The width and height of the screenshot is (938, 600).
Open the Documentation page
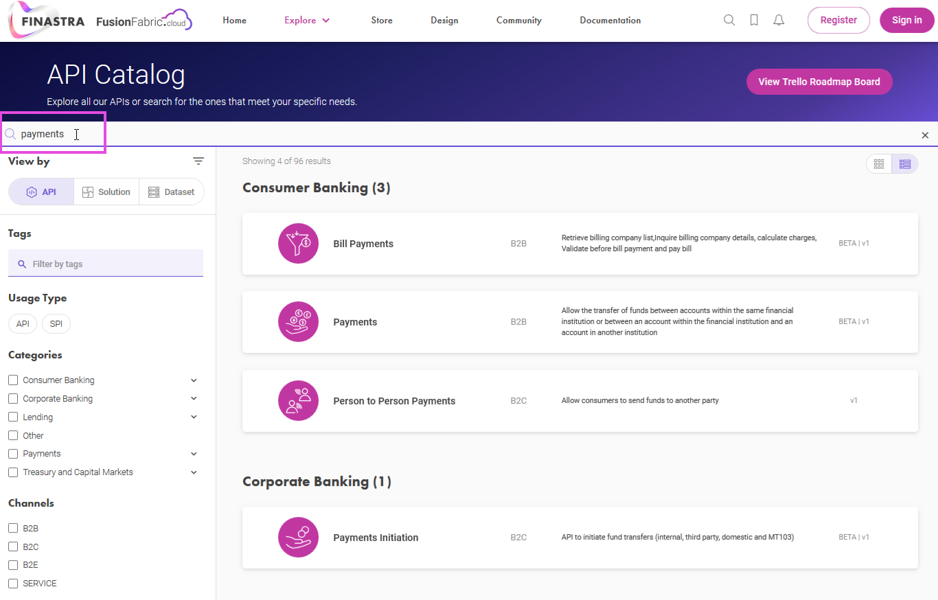(x=610, y=21)
